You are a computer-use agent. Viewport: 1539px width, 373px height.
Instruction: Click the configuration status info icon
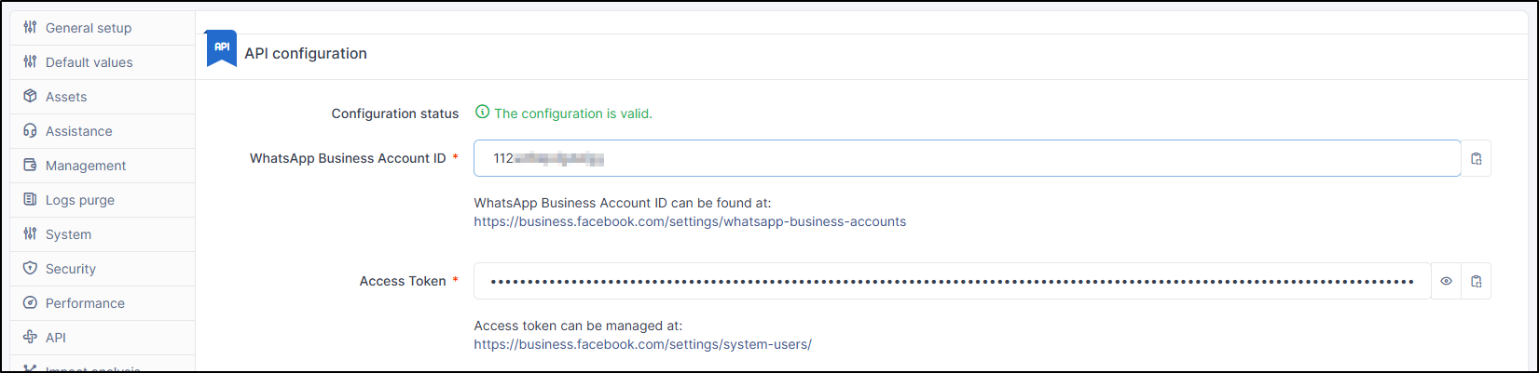point(482,113)
